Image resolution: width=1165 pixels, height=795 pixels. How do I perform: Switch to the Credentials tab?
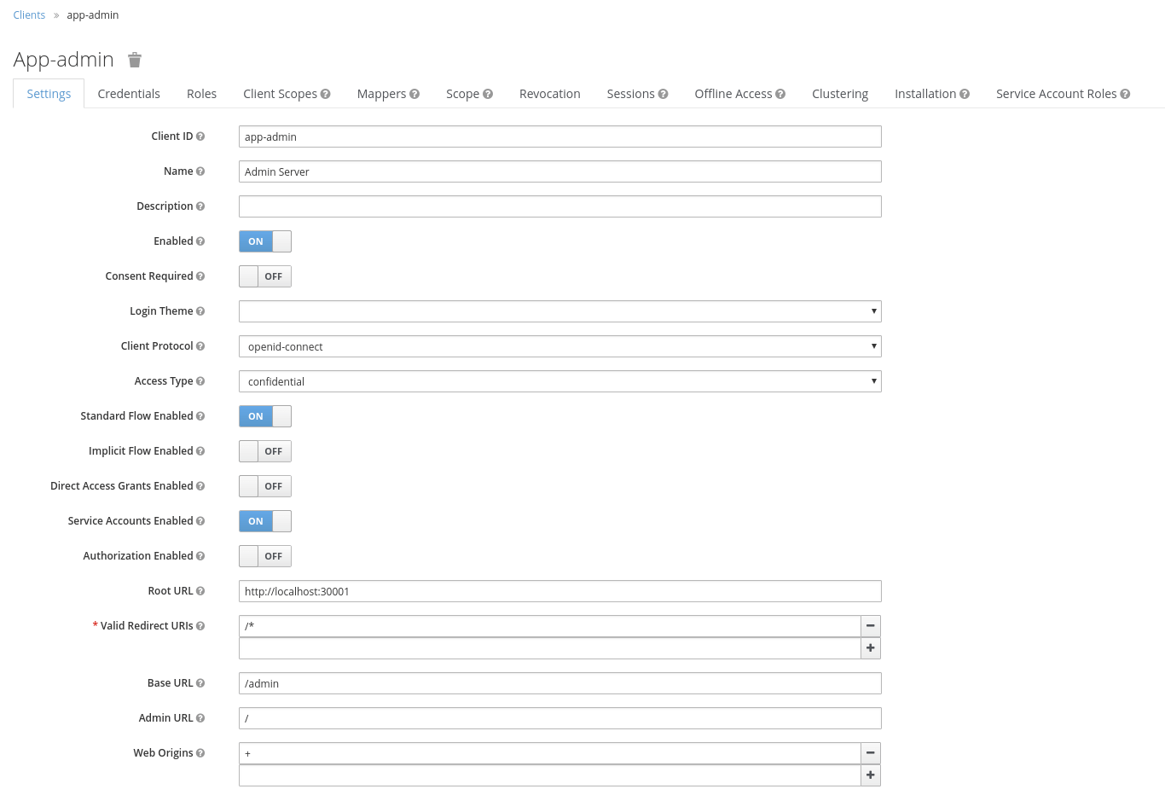point(129,94)
